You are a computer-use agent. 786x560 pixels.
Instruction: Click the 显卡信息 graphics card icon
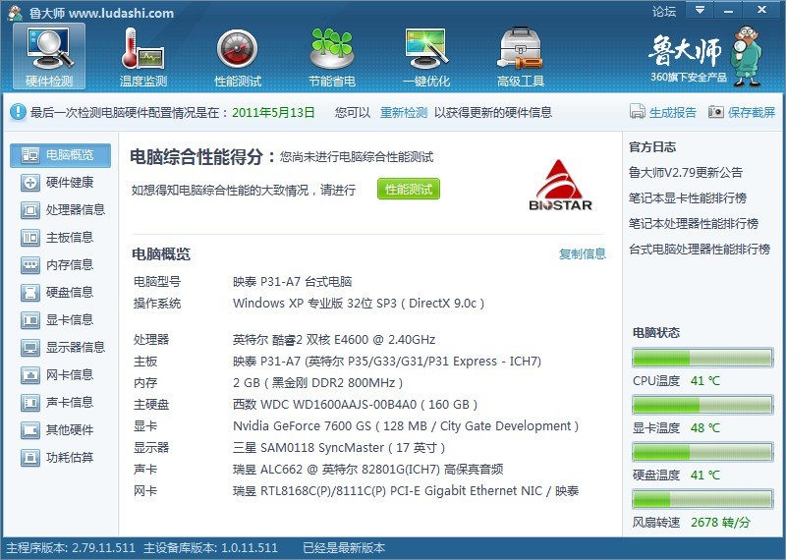(30, 320)
